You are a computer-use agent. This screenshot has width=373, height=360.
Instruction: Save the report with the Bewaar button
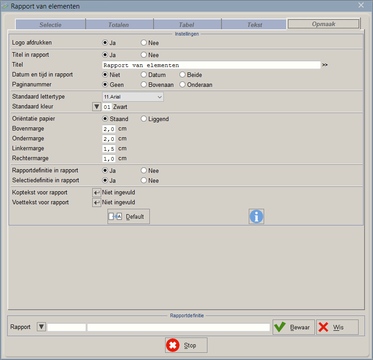[x=294, y=327]
